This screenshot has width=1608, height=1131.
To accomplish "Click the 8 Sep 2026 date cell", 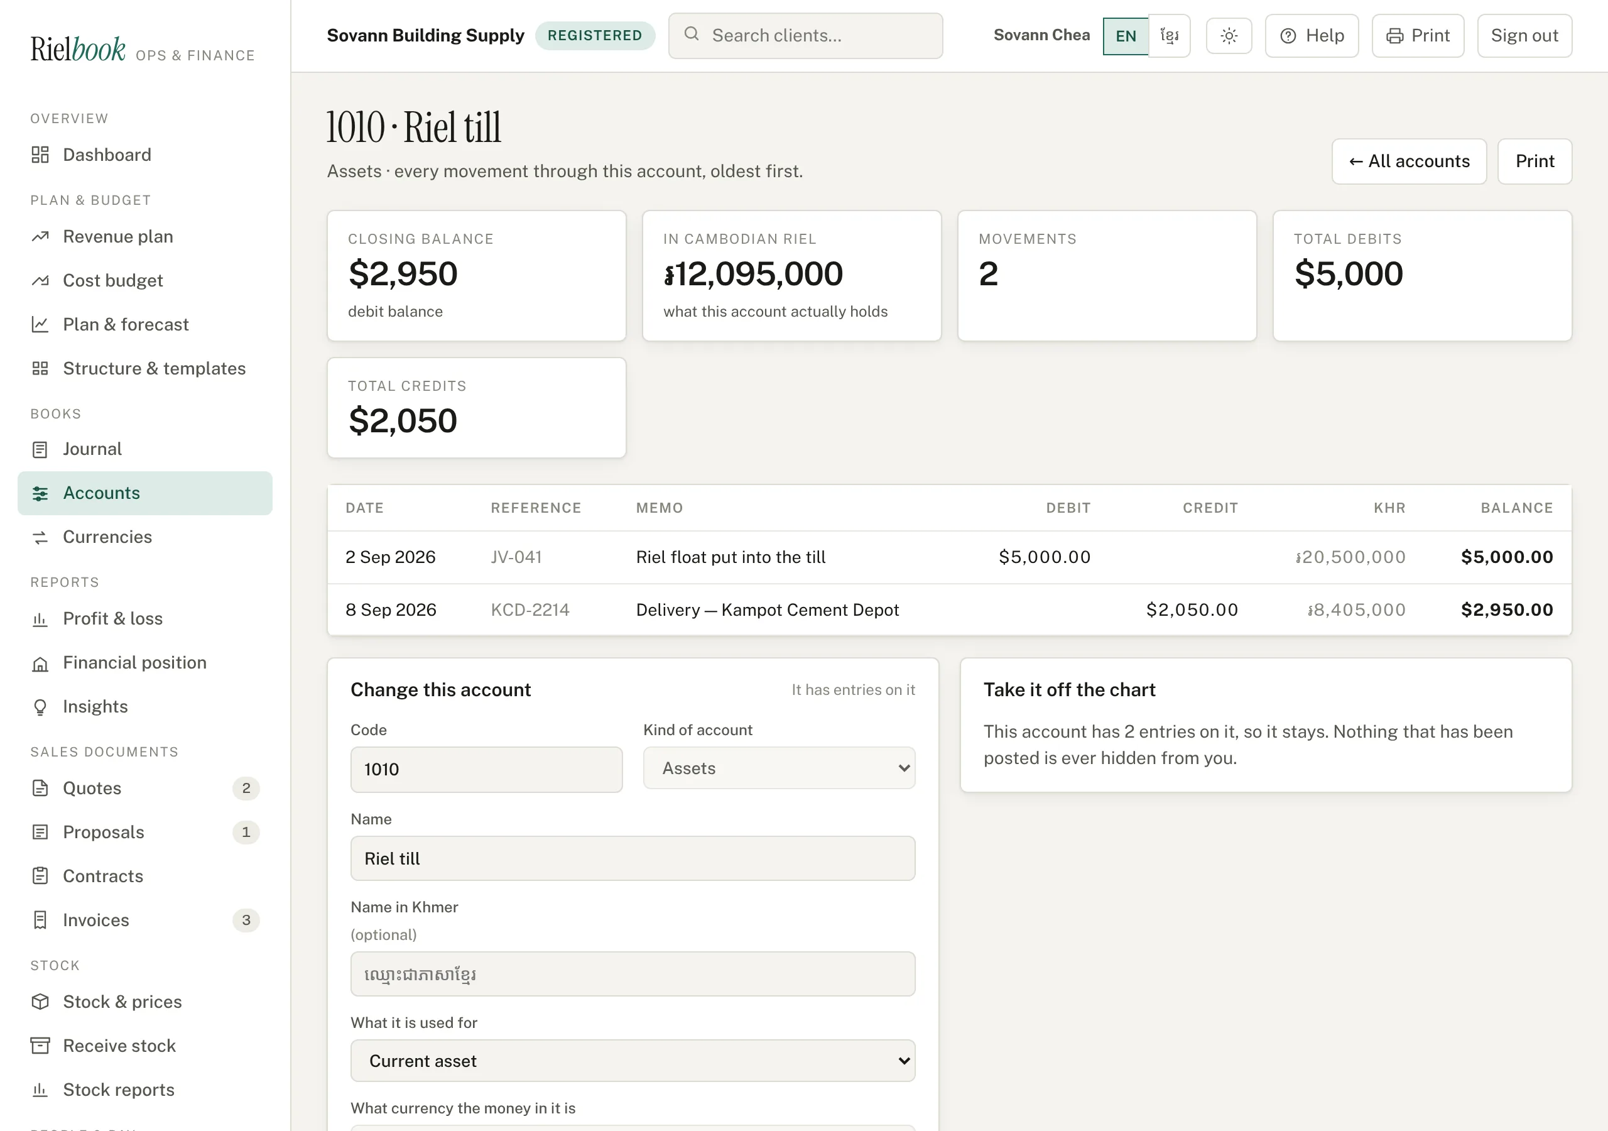I will point(391,609).
